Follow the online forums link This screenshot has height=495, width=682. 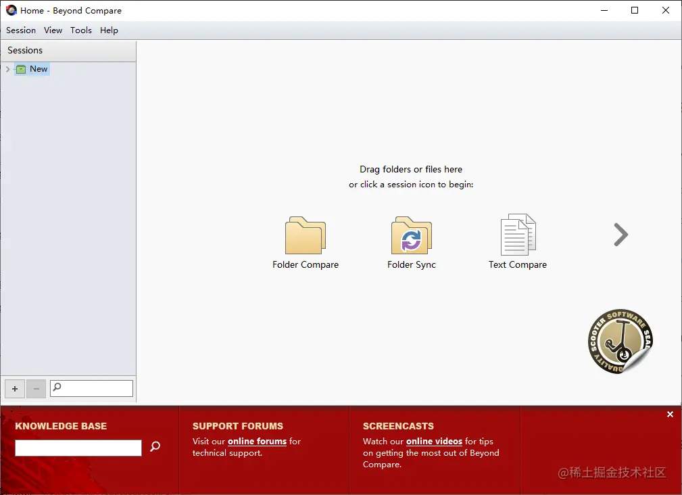pos(257,441)
